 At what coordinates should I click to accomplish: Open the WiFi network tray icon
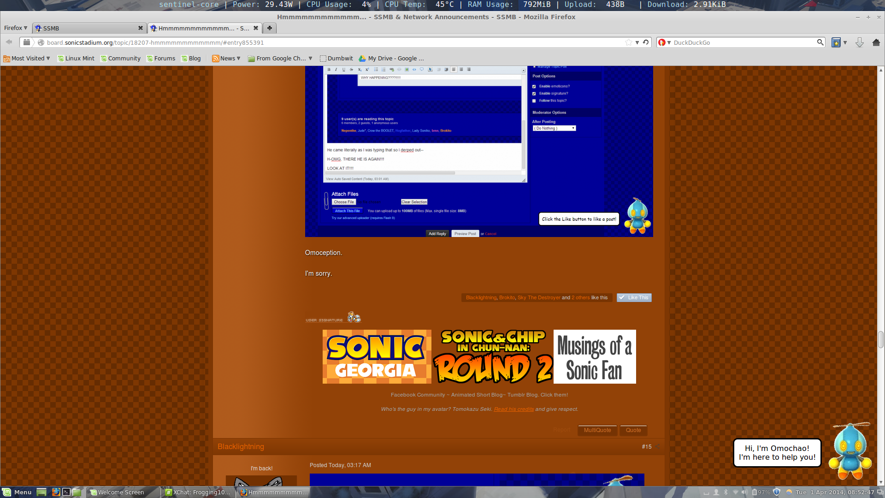[x=735, y=492]
